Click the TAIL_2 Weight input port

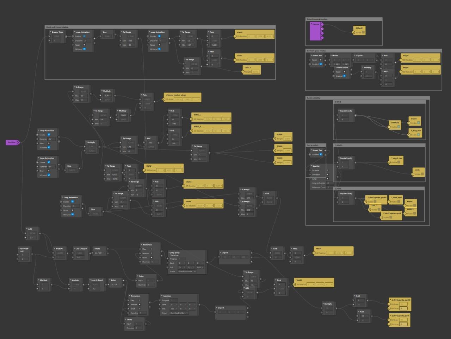pos(243,72)
